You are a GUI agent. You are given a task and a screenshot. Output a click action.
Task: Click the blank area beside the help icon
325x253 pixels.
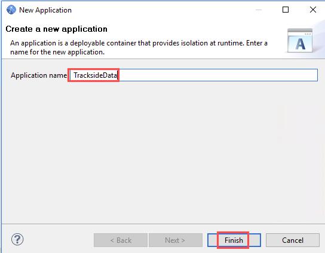(58, 240)
